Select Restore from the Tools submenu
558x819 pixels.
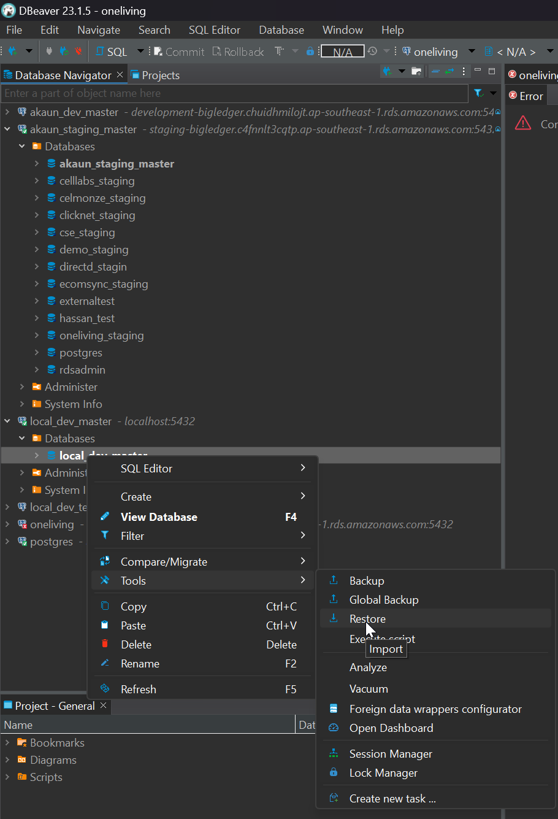tap(367, 619)
